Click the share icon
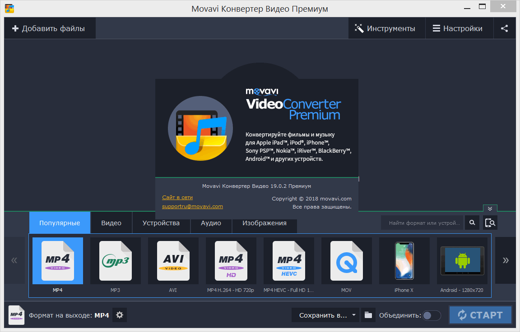 click(x=504, y=28)
